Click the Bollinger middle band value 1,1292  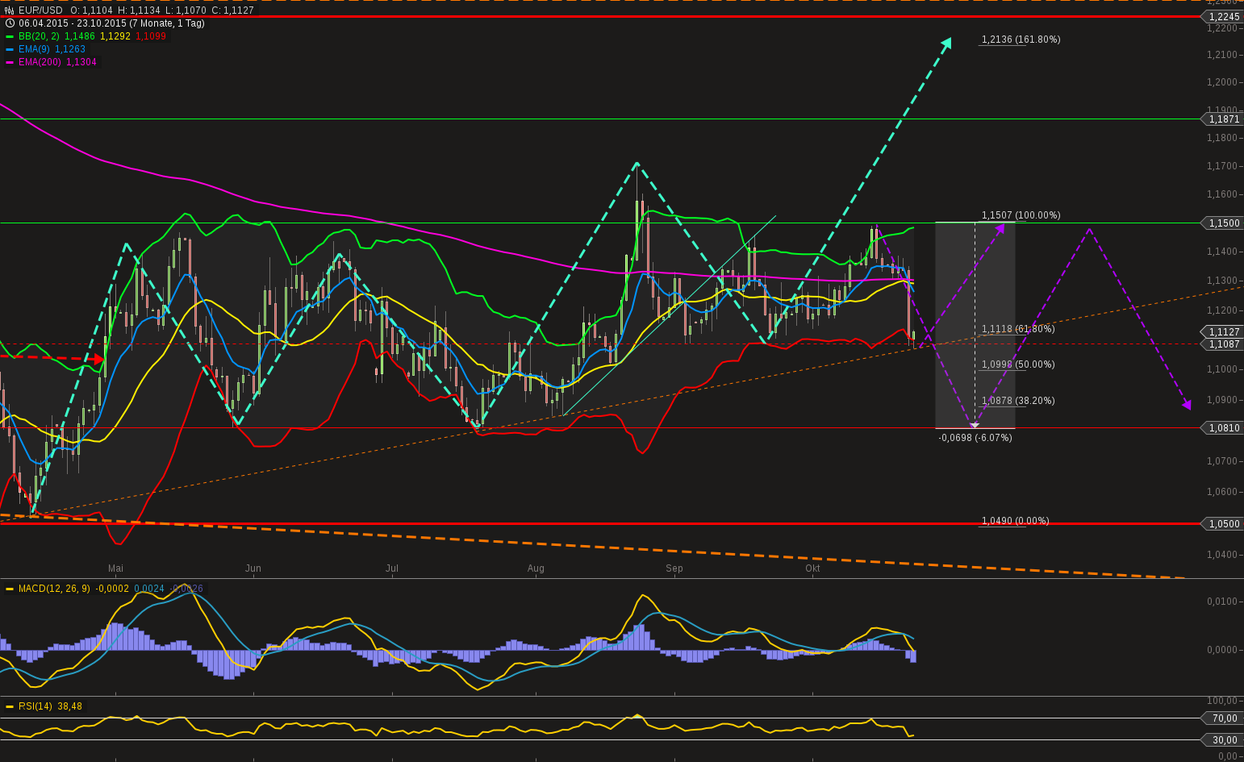click(115, 36)
